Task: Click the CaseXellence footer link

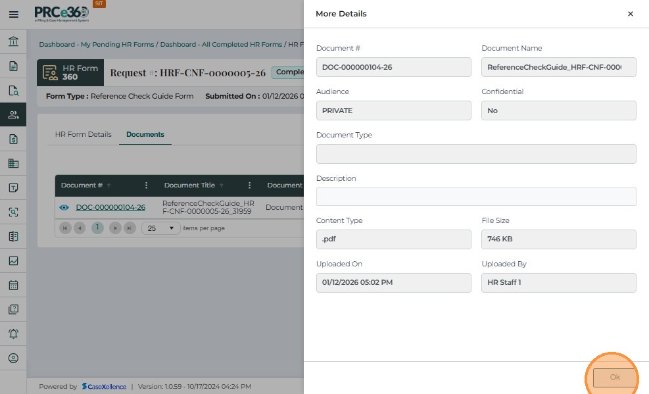Action: (x=105, y=387)
